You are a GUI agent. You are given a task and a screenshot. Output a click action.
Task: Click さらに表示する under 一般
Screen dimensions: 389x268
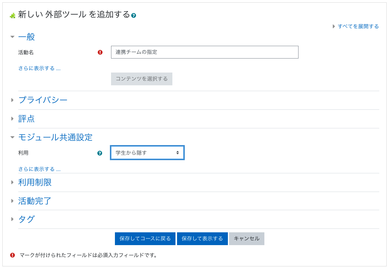pos(39,68)
